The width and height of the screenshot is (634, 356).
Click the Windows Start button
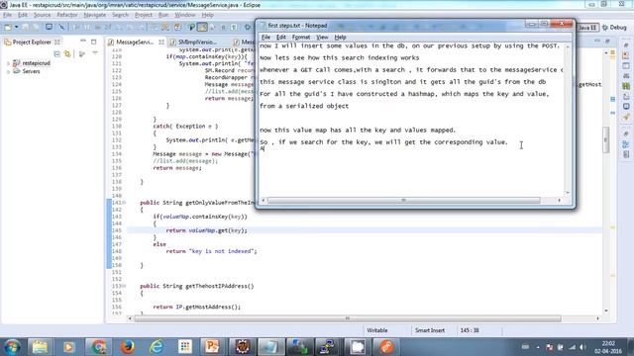pyautogui.click(x=12, y=347)
